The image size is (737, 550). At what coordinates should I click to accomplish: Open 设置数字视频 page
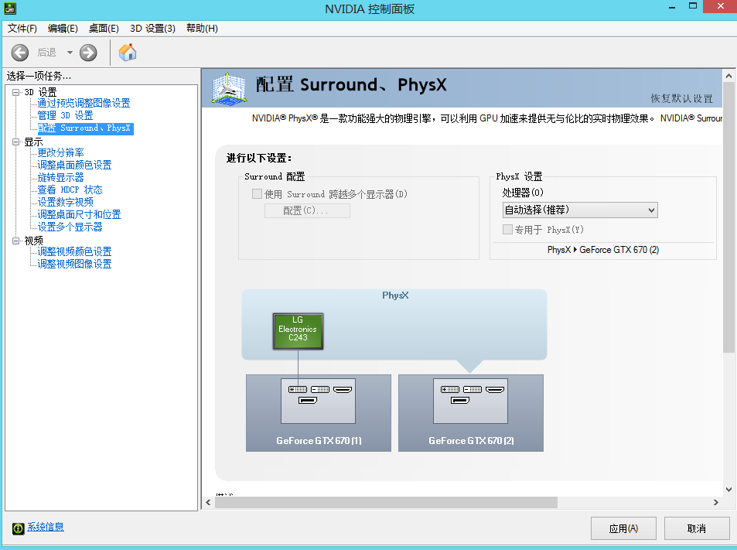[65, 202]
